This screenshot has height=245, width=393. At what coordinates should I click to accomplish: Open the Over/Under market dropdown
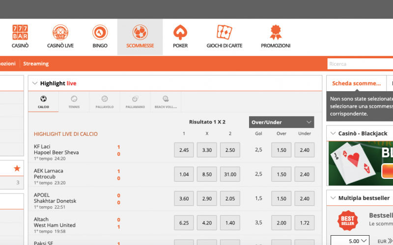[x=281, y=122]
